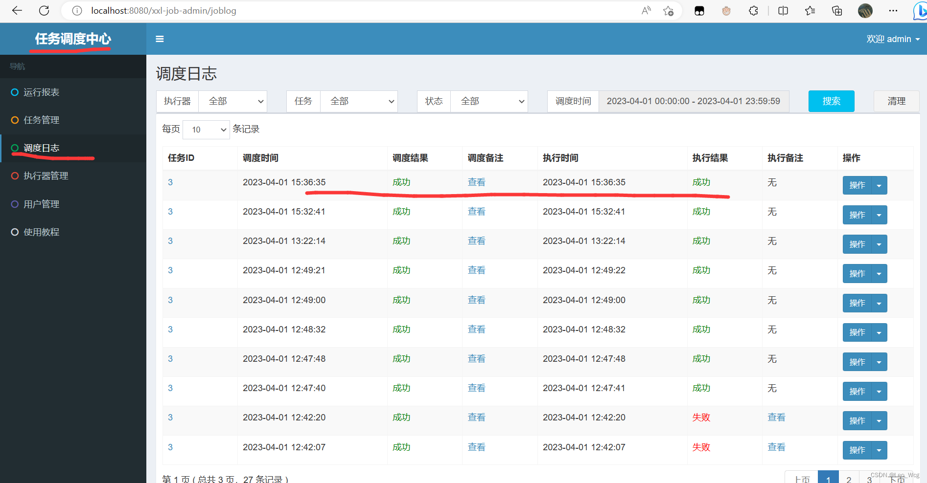Change records per page using the 10 dropdown

[206, 129]
